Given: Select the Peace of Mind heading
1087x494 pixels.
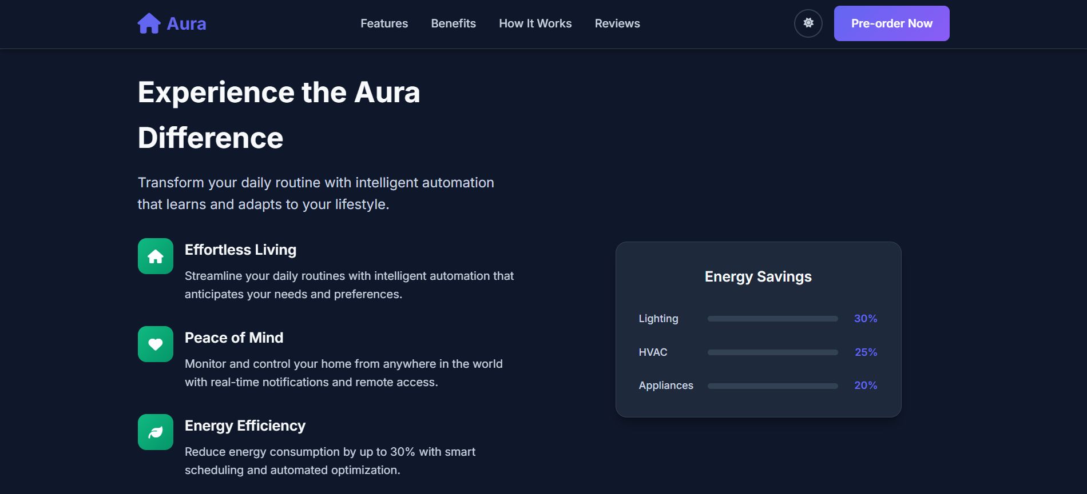Looking at the screenshot, I should [x=233, y=338].
